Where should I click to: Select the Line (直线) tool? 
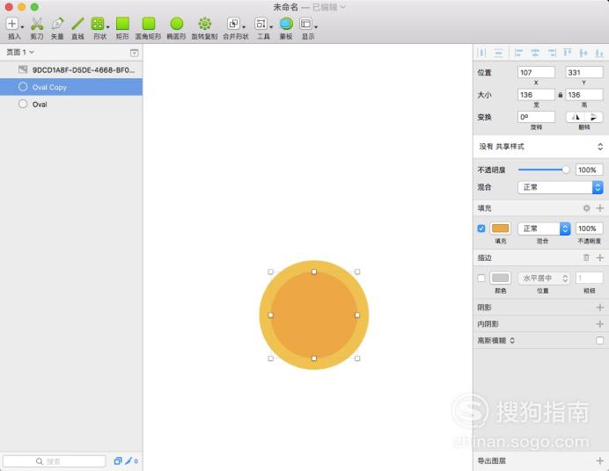coord(77,24)
